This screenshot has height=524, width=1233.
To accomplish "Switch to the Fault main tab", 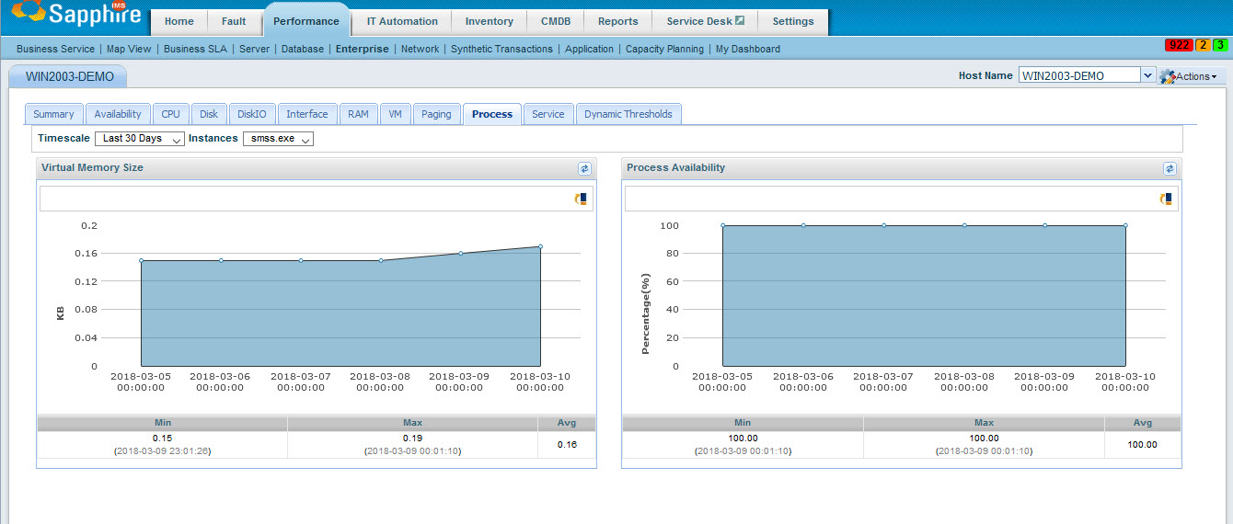I will 235,21.
